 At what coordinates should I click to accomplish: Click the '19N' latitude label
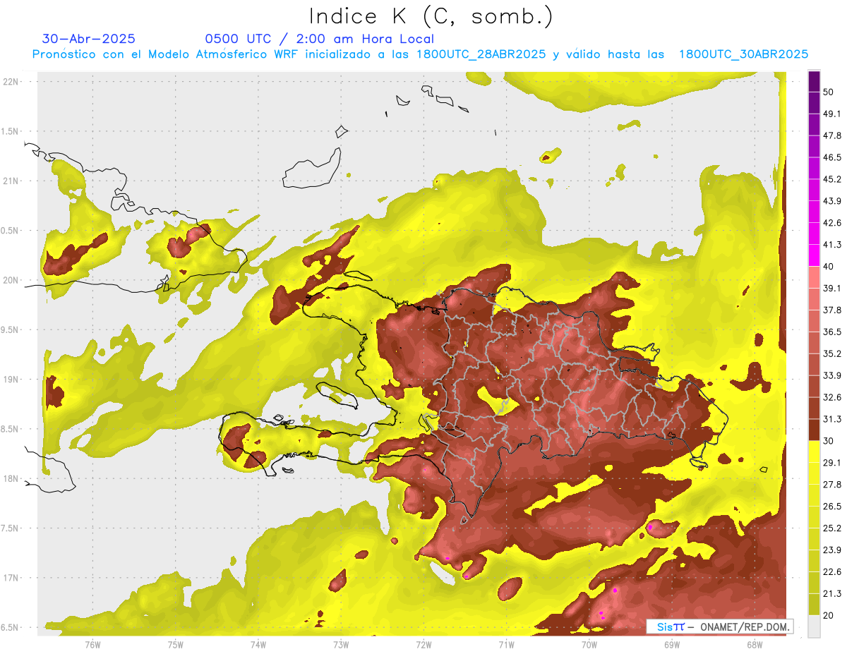point(11,380)
